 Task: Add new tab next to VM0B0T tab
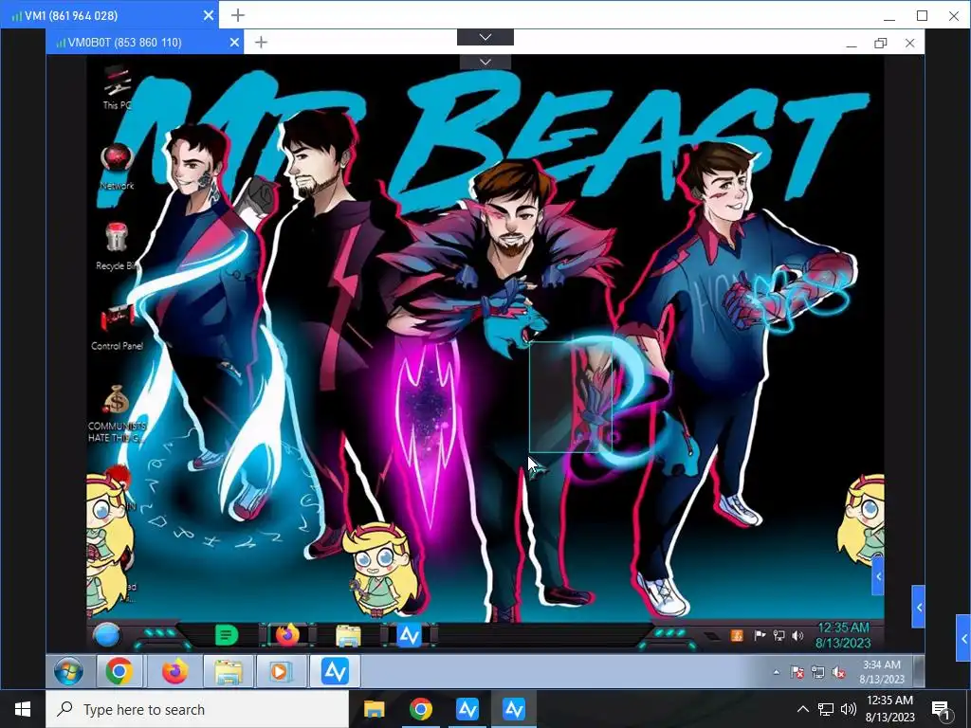(x=262, y=42)
